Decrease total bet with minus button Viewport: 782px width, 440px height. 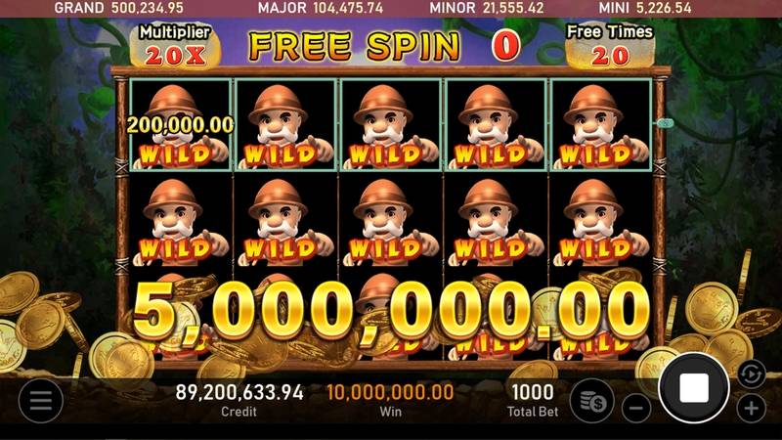(x=636, y=409)
